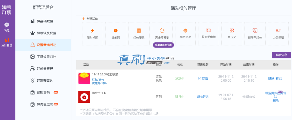Click the 预热中 status text
Image resolution: width=292 pixels, height=120 pixels.
coord(180,78)
